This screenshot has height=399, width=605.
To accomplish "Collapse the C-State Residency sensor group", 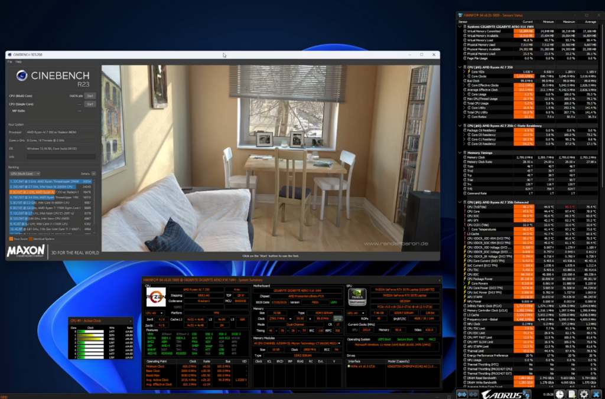I will point(460,126).
